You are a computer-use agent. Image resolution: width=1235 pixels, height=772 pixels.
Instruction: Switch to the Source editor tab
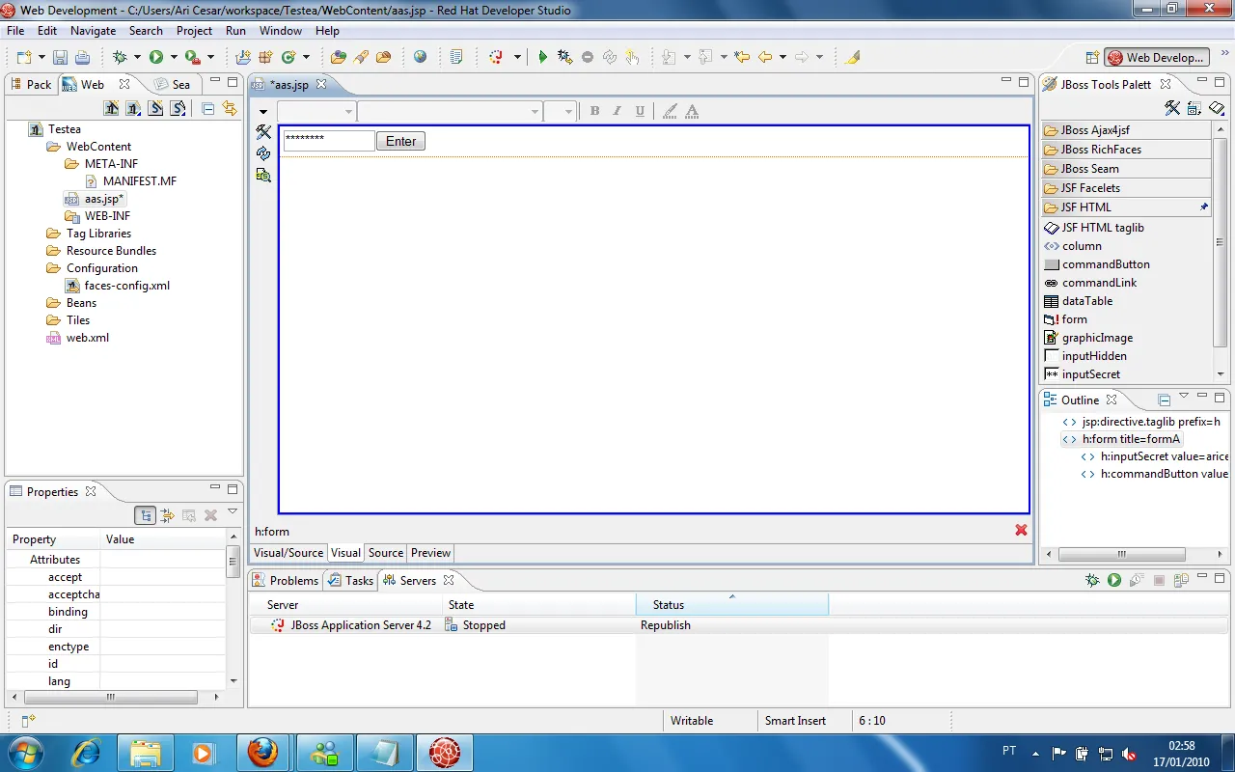click(x=386, y=553)
